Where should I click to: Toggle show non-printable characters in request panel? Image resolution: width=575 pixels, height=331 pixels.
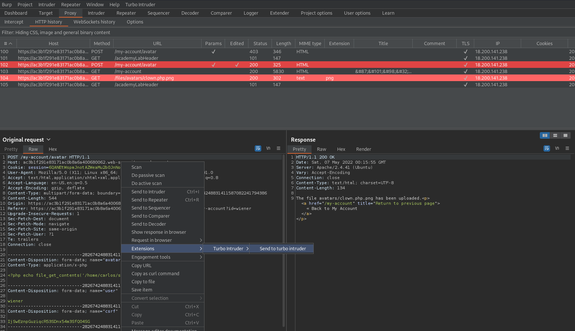268,148
